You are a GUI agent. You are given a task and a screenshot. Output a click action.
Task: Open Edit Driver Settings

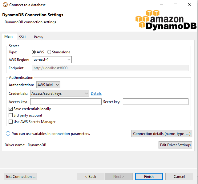[x=175, y=145]
